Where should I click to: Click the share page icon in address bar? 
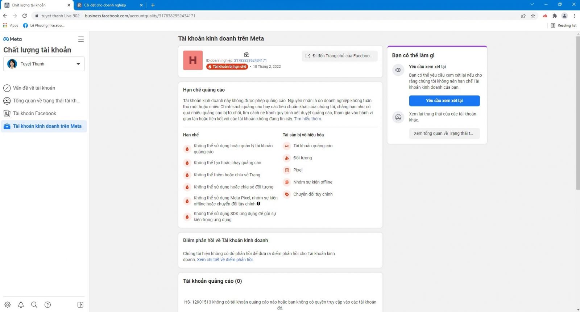click(x=523, y=16)
